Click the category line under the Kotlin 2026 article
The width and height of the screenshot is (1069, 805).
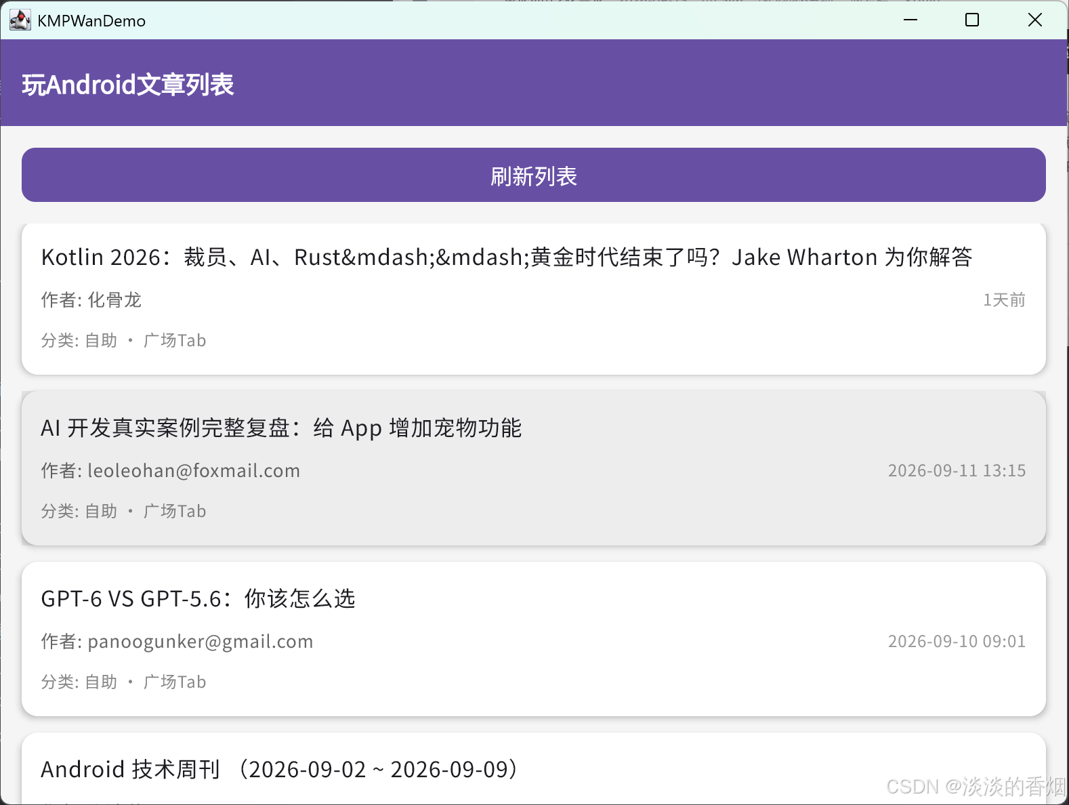tap(123, 340)
